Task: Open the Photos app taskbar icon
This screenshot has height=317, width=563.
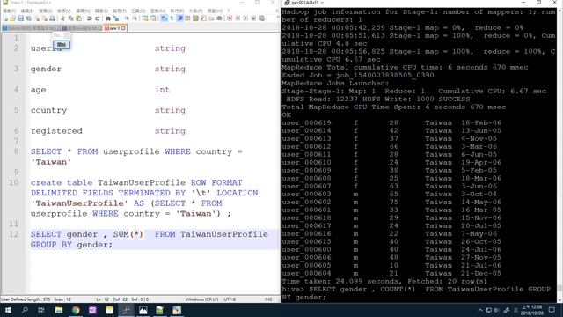Action: 143,310
